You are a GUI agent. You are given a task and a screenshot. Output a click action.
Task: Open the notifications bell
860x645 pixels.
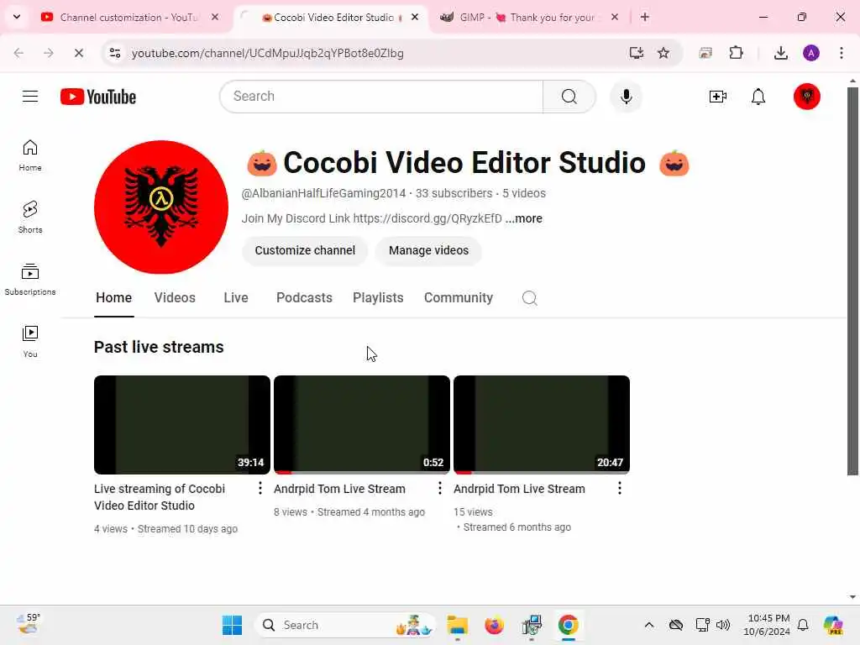pyautogui.click(x=758, y=97)
